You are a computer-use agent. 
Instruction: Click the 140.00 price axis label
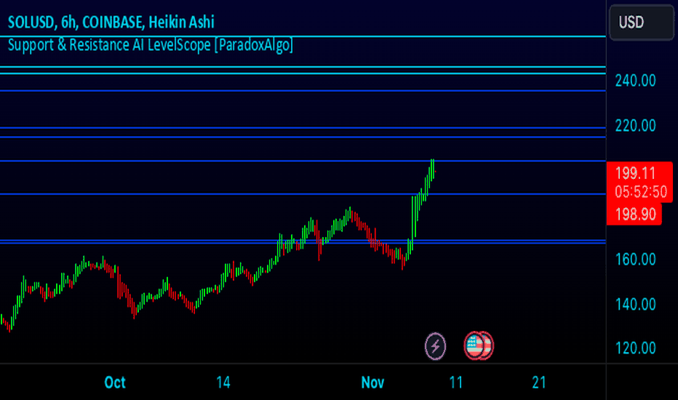coord(635,304)
